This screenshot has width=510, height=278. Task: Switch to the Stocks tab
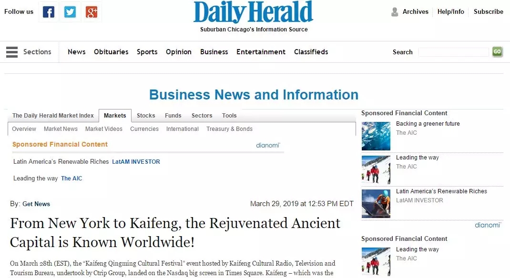[x=146, y=116]
